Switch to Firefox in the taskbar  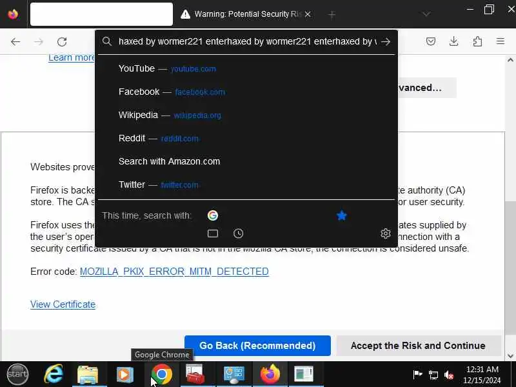(270, 374)
